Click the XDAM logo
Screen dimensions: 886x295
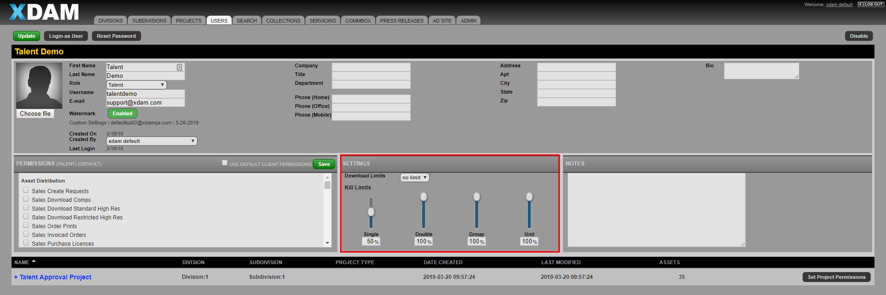coord(44,12)
